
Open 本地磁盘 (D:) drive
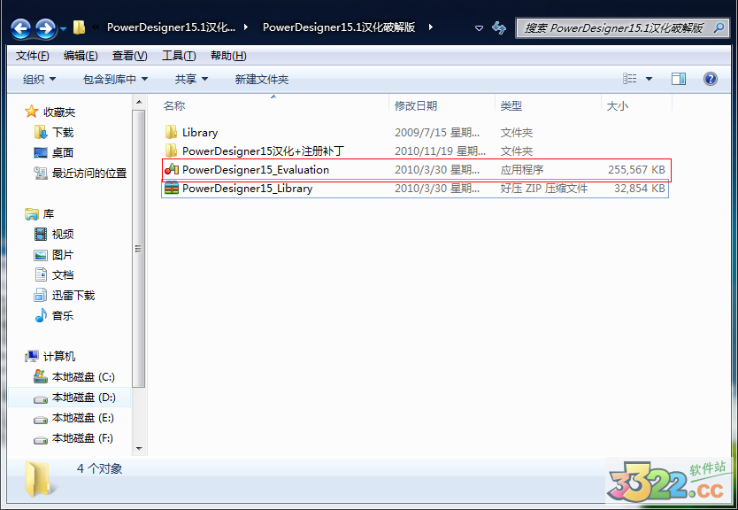pyautogui.click(x=84, y=398)
